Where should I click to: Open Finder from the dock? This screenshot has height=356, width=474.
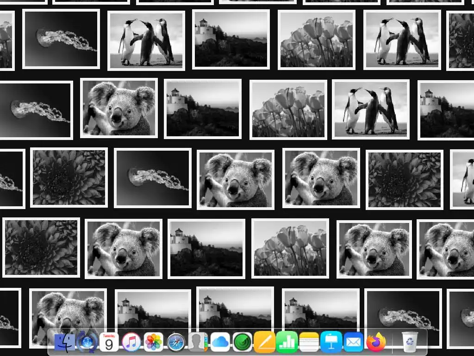[65, 343]
